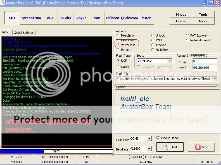Select the ReadFlash radio option
Screen dimensions: 221x165
(x=118, y=40)
